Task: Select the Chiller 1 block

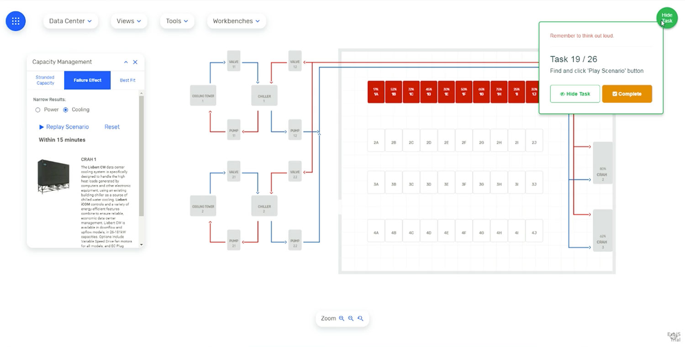Action: point(264,96)
